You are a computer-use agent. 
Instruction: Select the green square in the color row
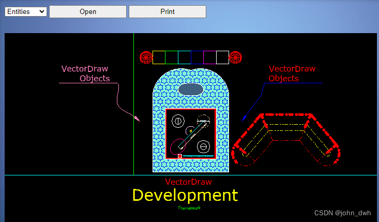172,57
